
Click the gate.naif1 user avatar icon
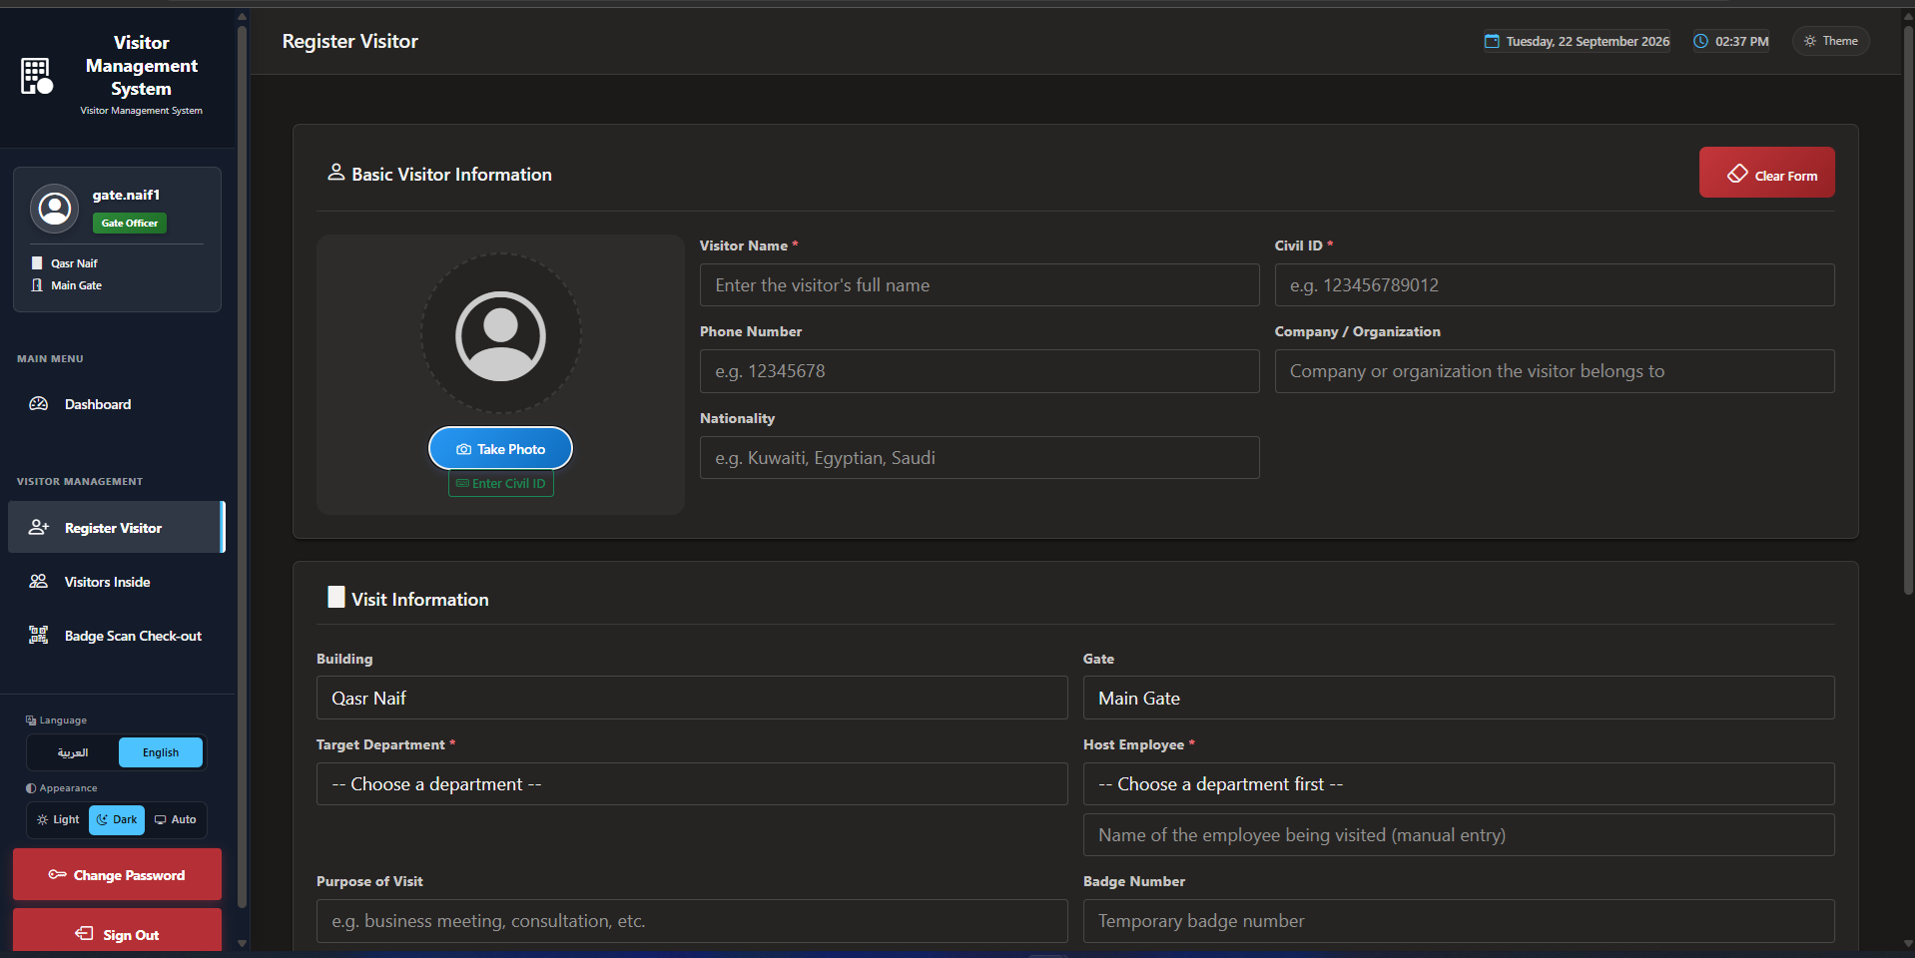click(55, 209)
